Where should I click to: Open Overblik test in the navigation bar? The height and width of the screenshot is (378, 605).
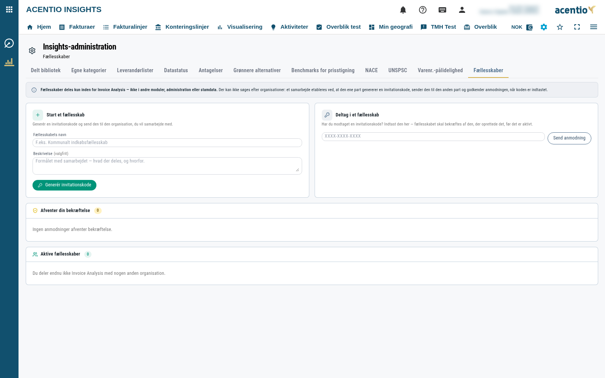338,27
